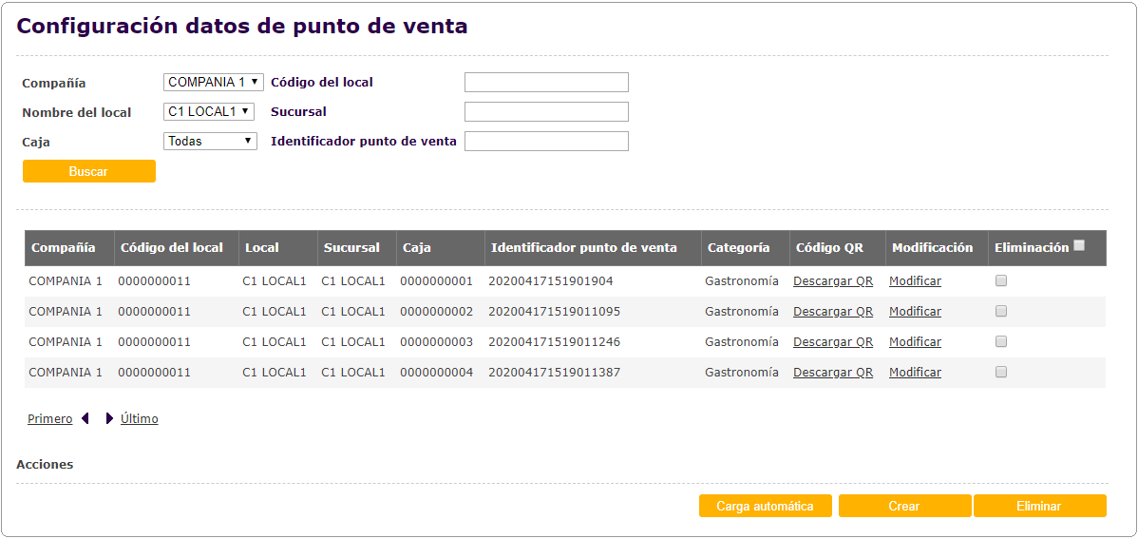Check the Eliminación box for Caja 0000000003

1001,341
